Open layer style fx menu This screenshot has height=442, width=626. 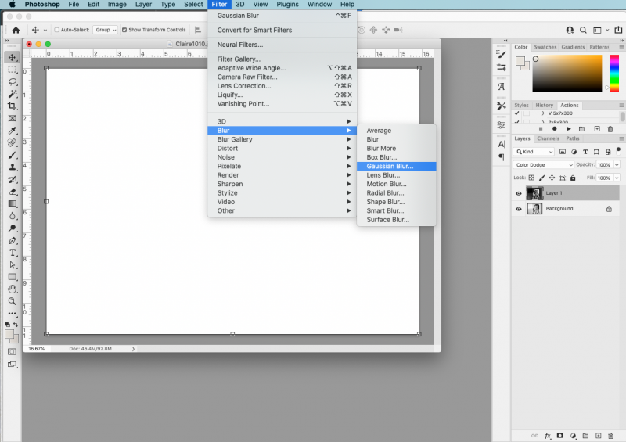click(x=548, y=436)
